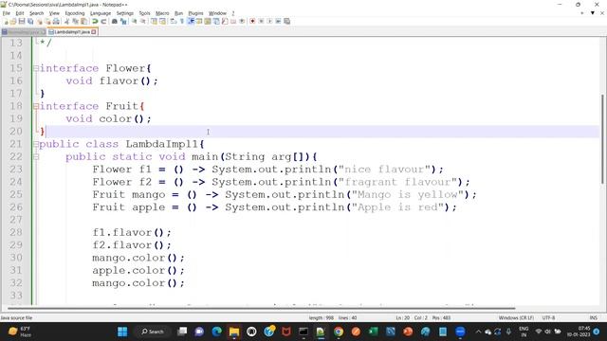The width and height of the screenshot is (607, 341).
Task: Toggle INS mode in status bar
Action: tap(593, 318)
